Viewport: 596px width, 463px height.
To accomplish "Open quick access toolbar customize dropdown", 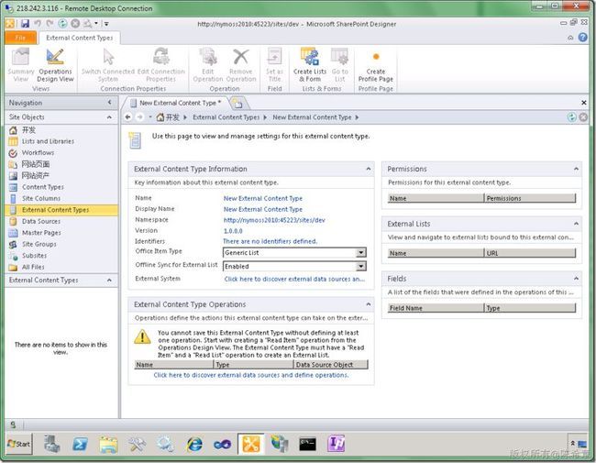I will 106,24.
